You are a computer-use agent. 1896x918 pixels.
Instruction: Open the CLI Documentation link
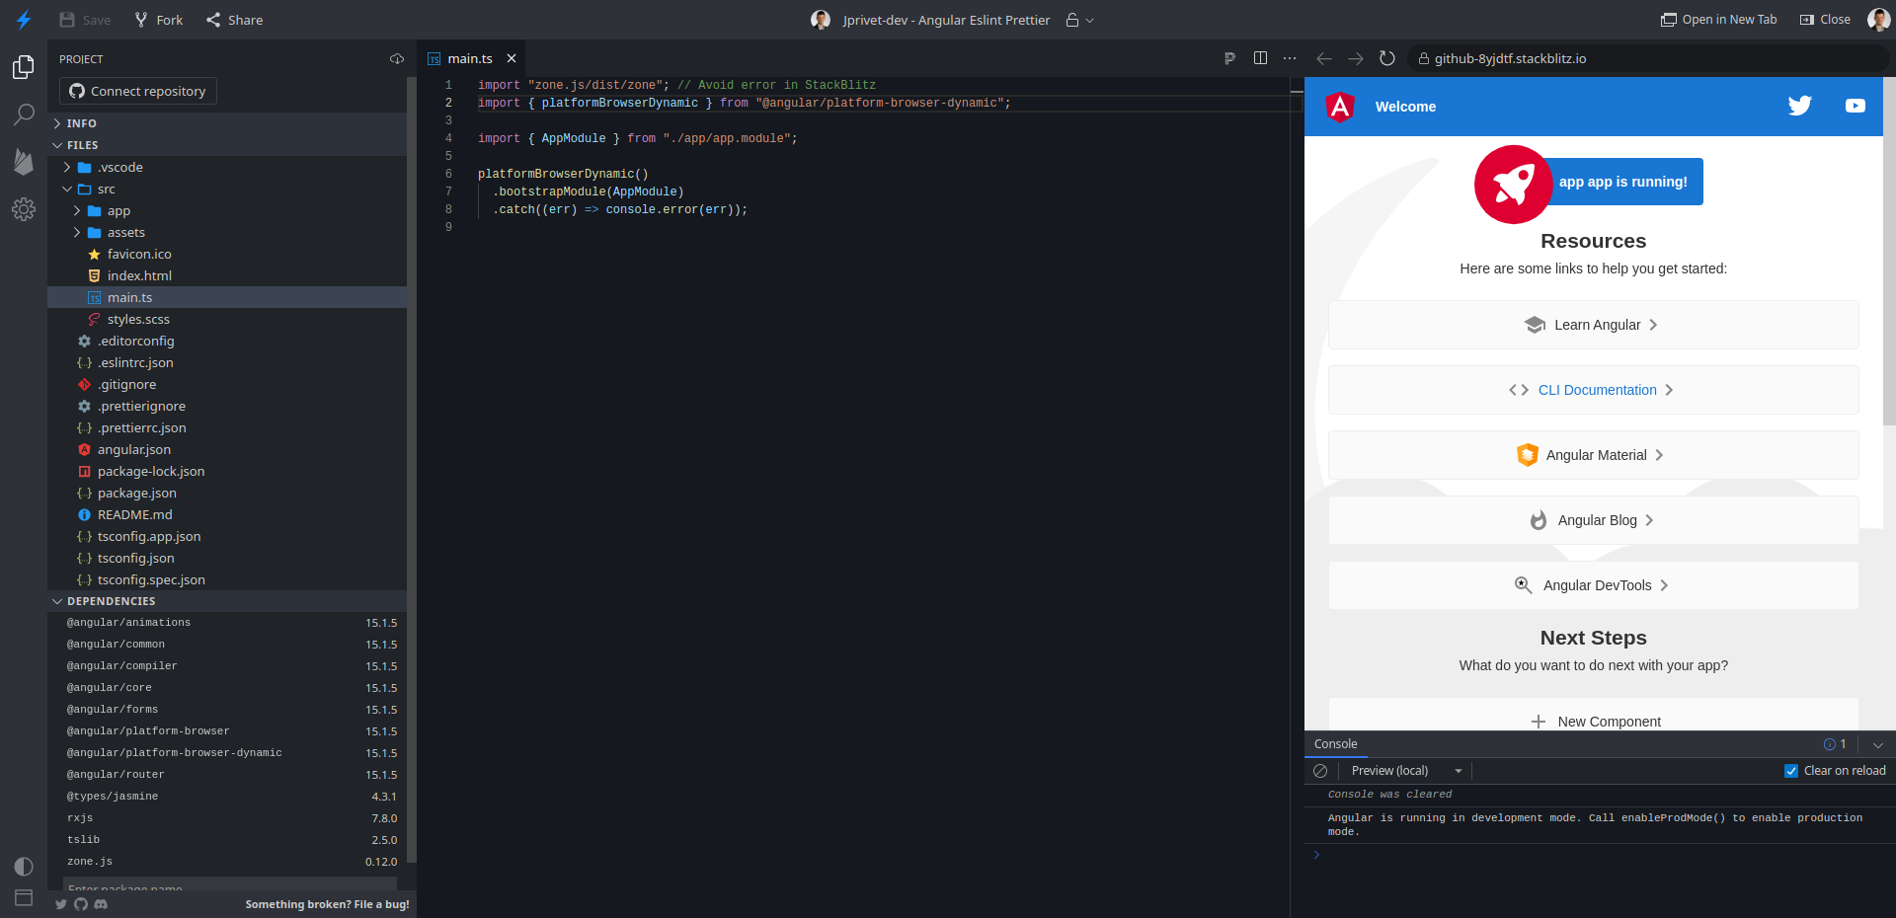coord(1593,390)
